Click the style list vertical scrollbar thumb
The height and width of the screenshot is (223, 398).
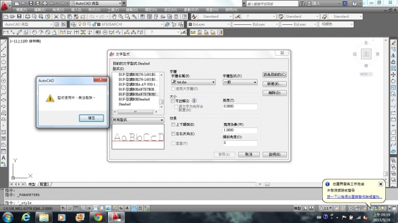pos(161,102)
